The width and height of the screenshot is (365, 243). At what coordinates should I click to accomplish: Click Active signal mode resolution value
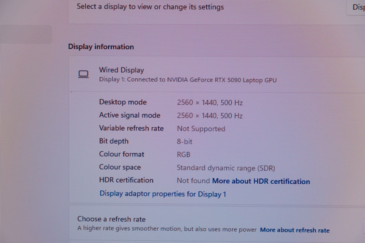pyautogui.click(x=210, y=115)
